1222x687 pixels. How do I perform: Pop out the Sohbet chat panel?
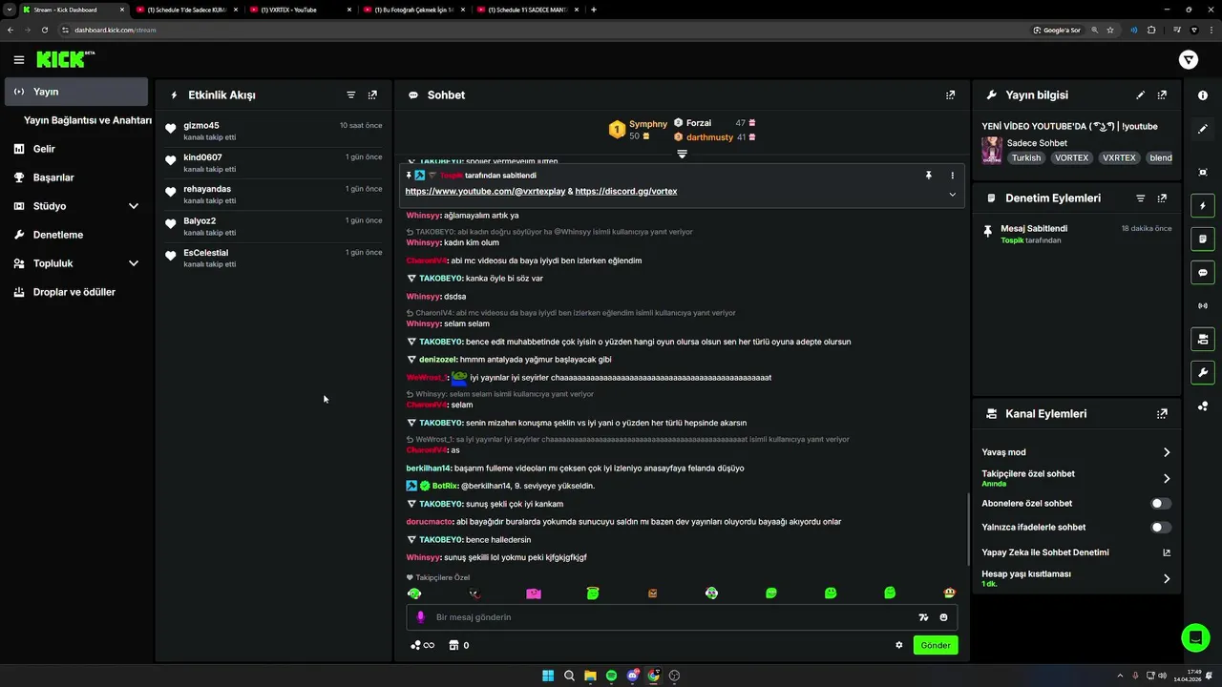coord(950,95)
